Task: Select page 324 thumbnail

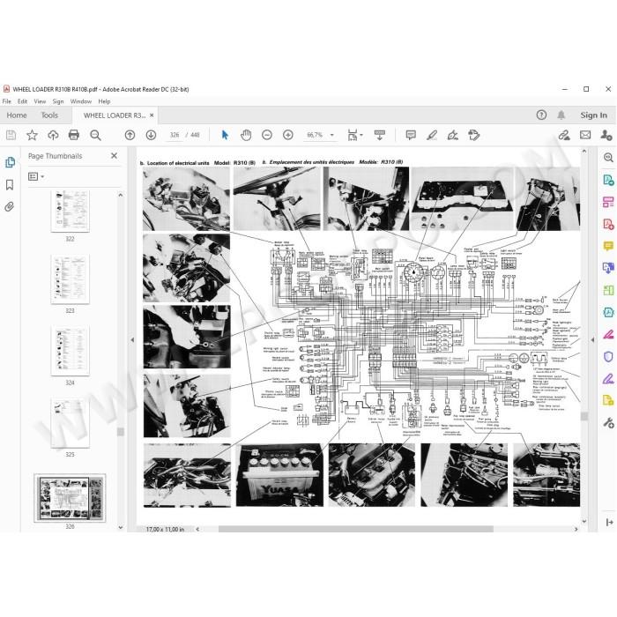Action: [70, 351]
